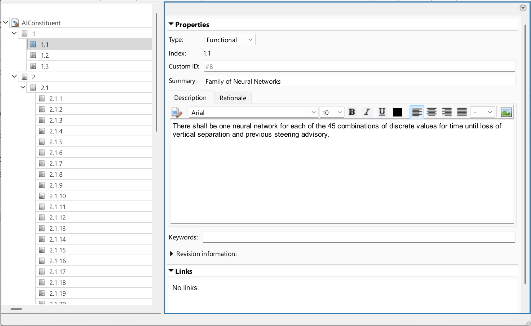Screen dimensions: 531x326
Task: Align description text right
Action: (447, 112)
